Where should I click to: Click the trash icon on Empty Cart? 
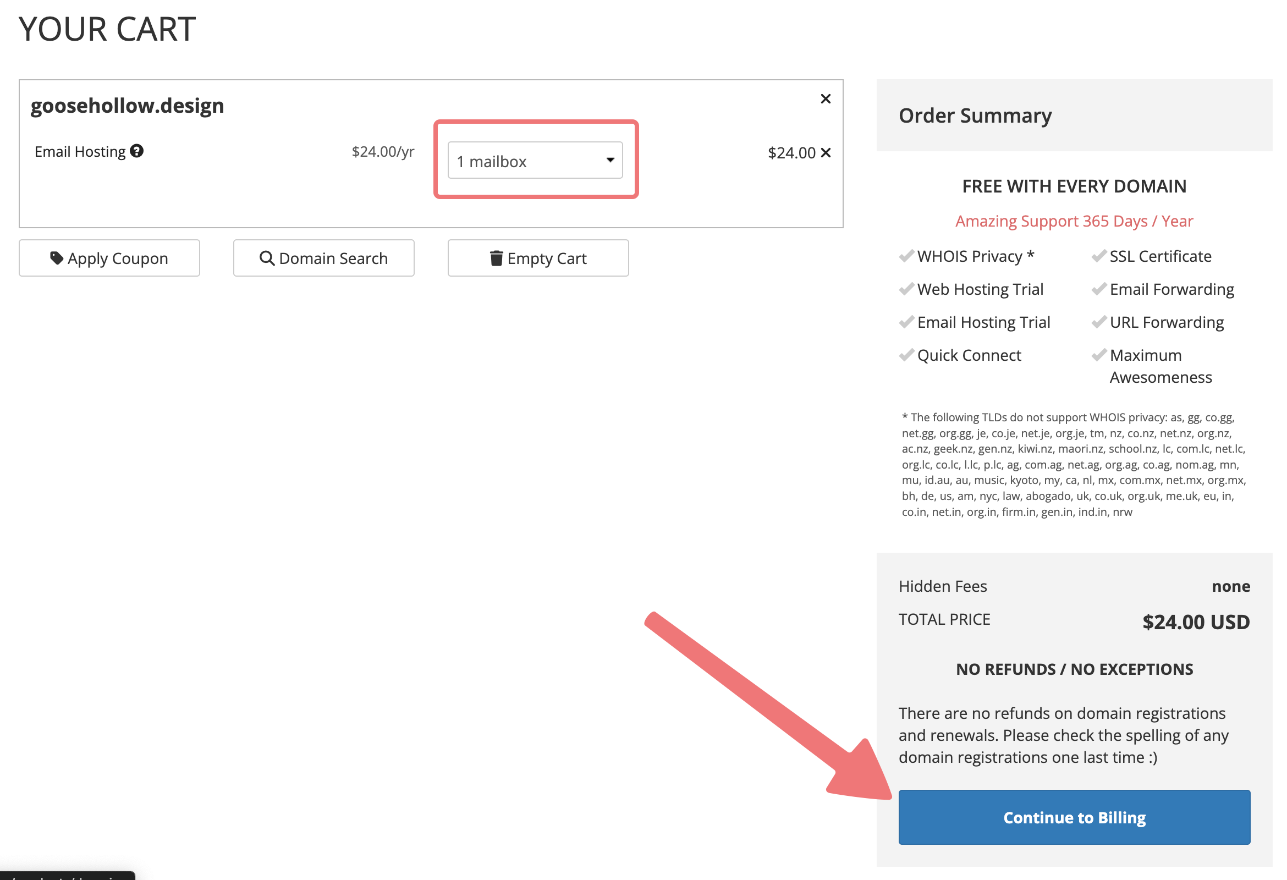pyautogui.click(x=496, y=258)
